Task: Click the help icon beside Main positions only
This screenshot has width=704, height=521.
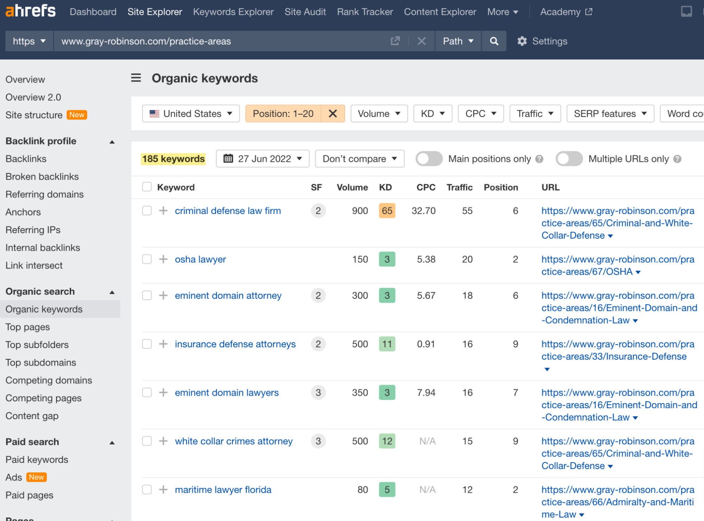Action: (x=539, y=159)
